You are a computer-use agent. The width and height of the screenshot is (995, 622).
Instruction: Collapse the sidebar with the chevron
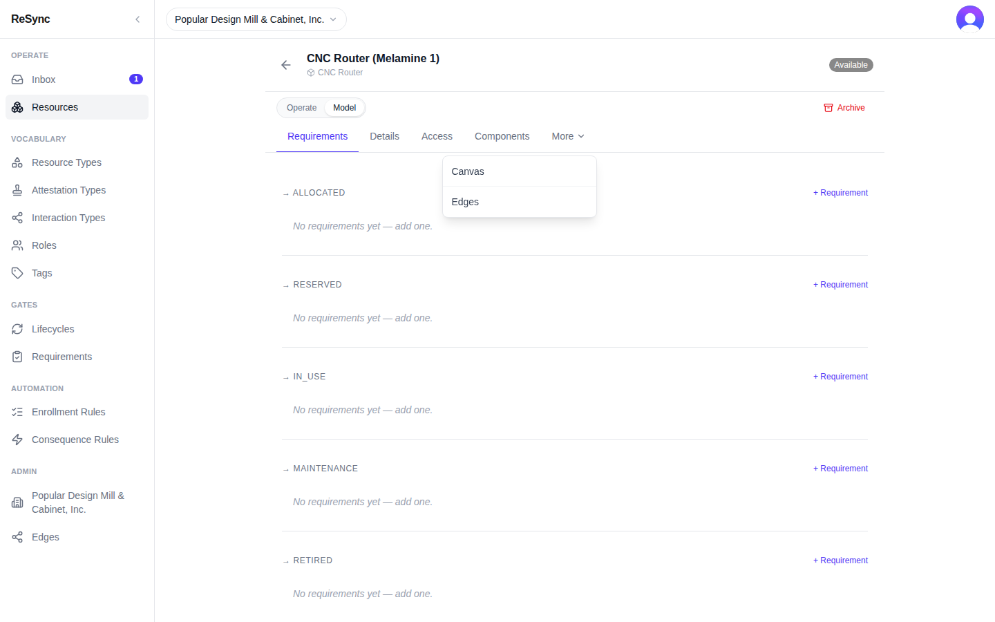[138, 19]
